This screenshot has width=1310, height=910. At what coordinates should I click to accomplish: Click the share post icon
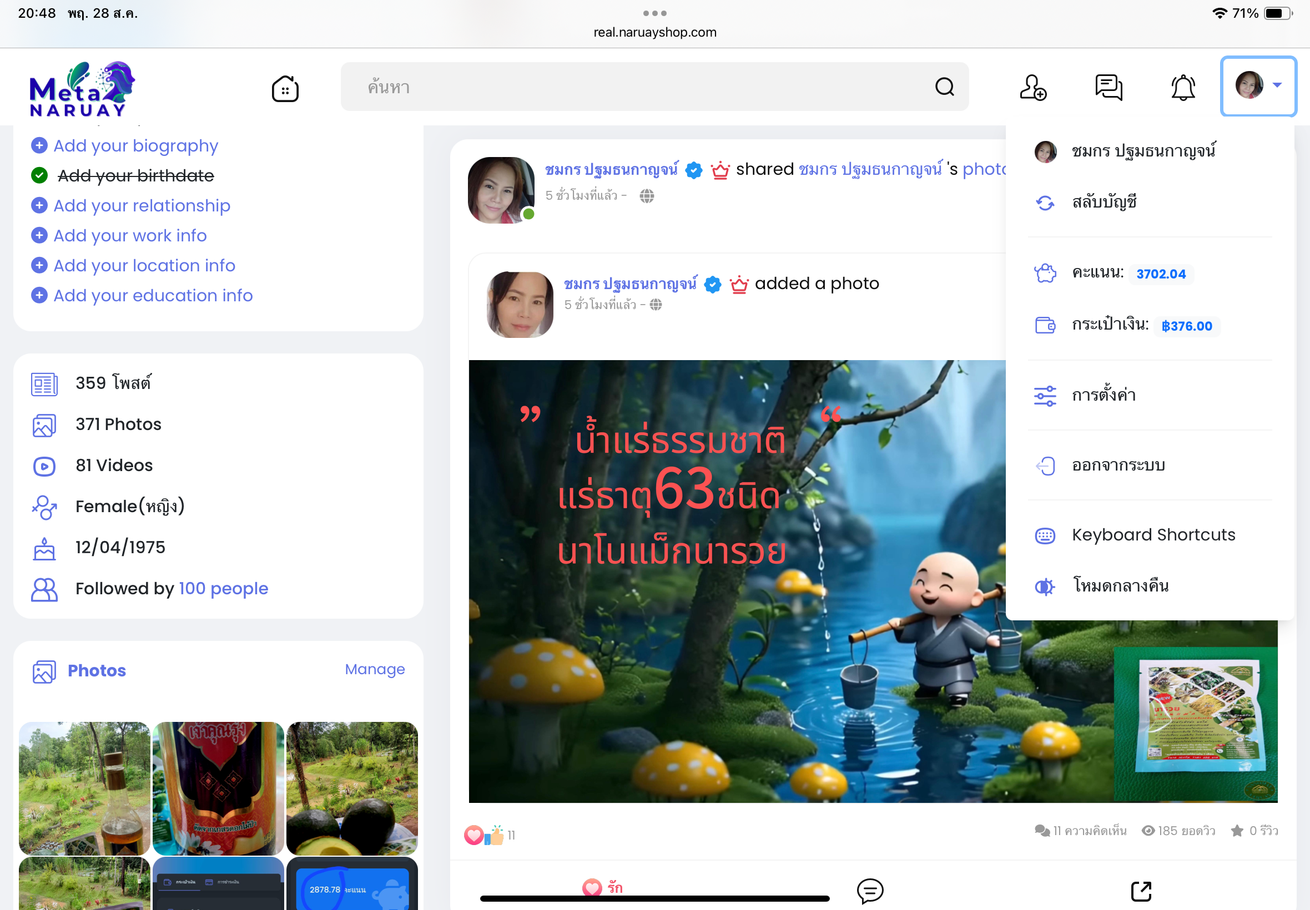[1141, 891]
